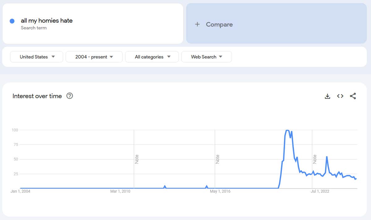Click the Note marker near Mar 1, 2010
371x220 pixels.
tap(137, 159)
